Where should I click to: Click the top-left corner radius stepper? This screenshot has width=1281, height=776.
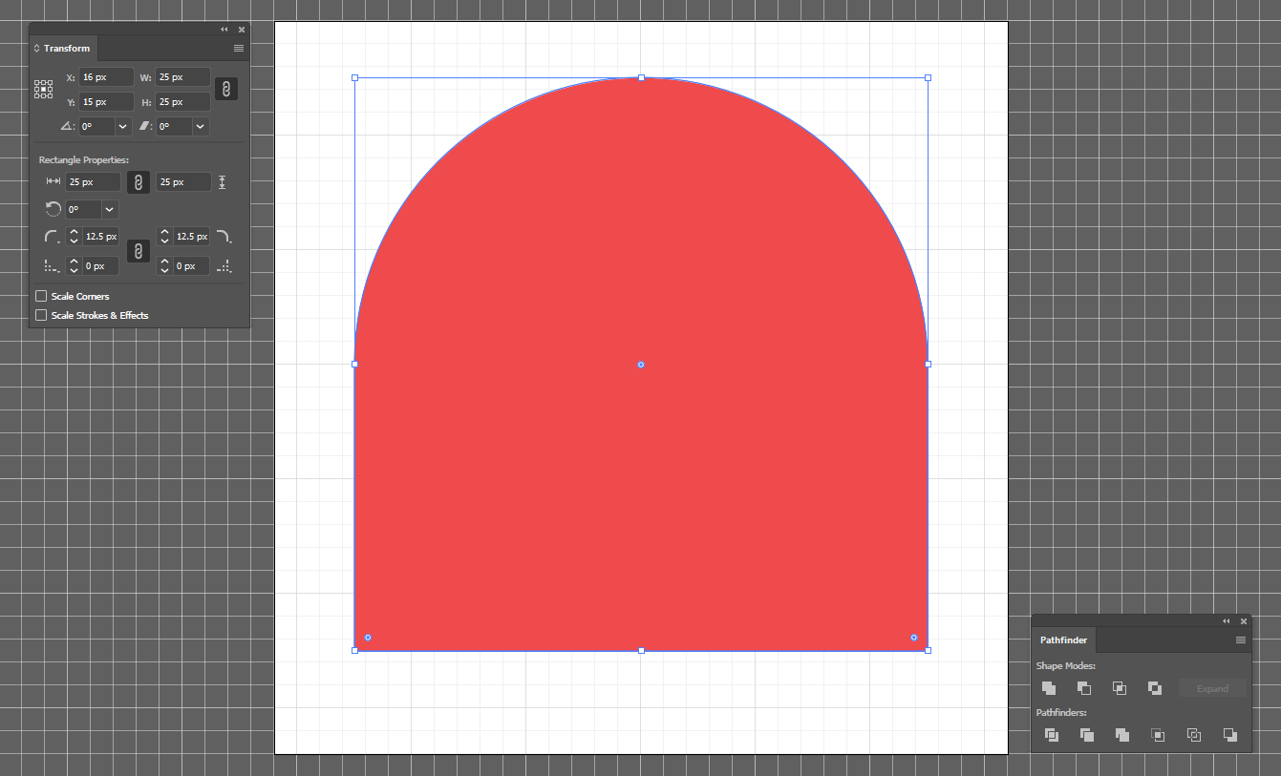(x=74, y=237)
